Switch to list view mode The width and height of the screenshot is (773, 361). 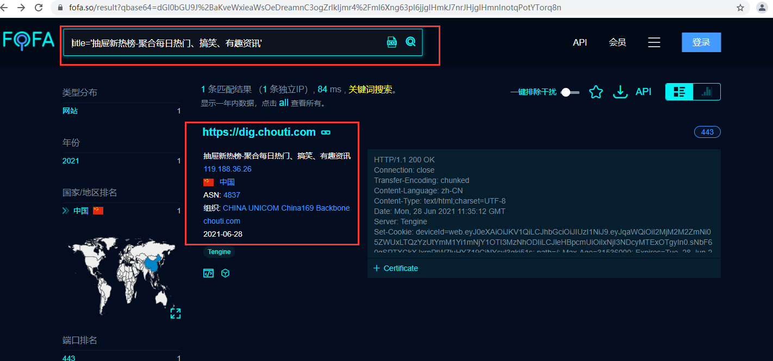pos(680,92)
